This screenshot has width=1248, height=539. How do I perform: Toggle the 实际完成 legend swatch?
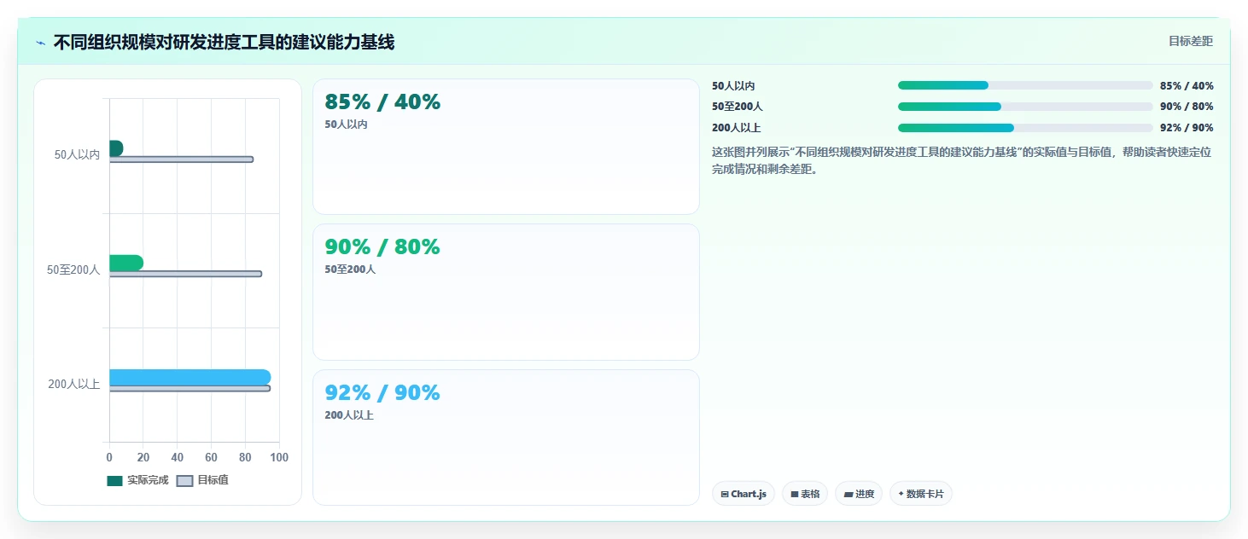click(x=115, y=481)
